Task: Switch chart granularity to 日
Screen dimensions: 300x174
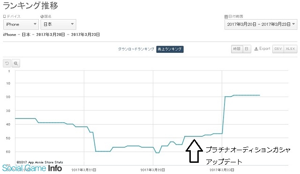Action: 247,49
